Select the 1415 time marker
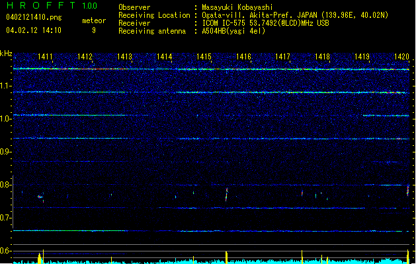The height and width of the screenshot is (264, 416). coord(204,57)
